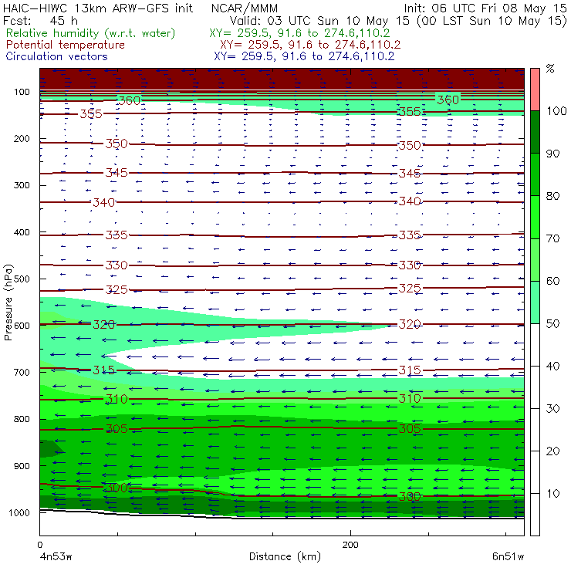This screenshot has height=571, width=571.
Task: Click the '6n51w' end location label
Action: 508,556
